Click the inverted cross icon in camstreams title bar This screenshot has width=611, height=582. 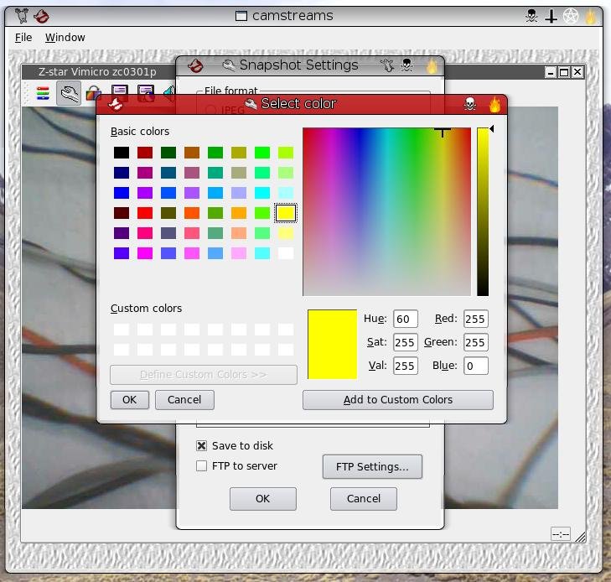[551, 17]
